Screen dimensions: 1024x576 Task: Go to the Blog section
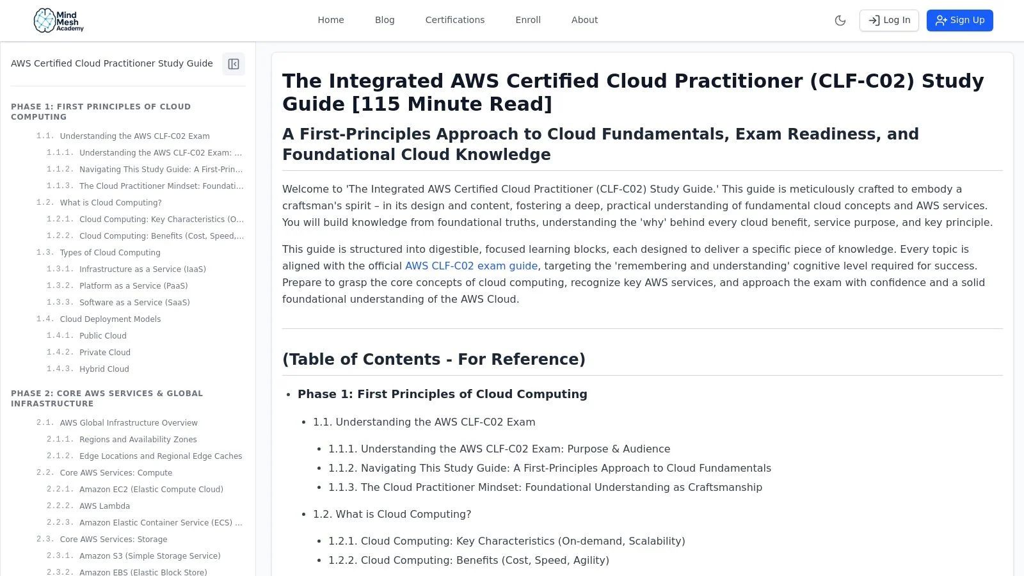[x=385, y=20]
